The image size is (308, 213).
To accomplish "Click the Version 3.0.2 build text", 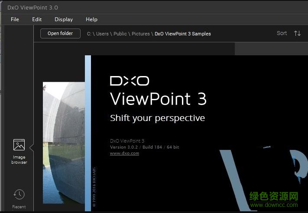I will 145,147.
